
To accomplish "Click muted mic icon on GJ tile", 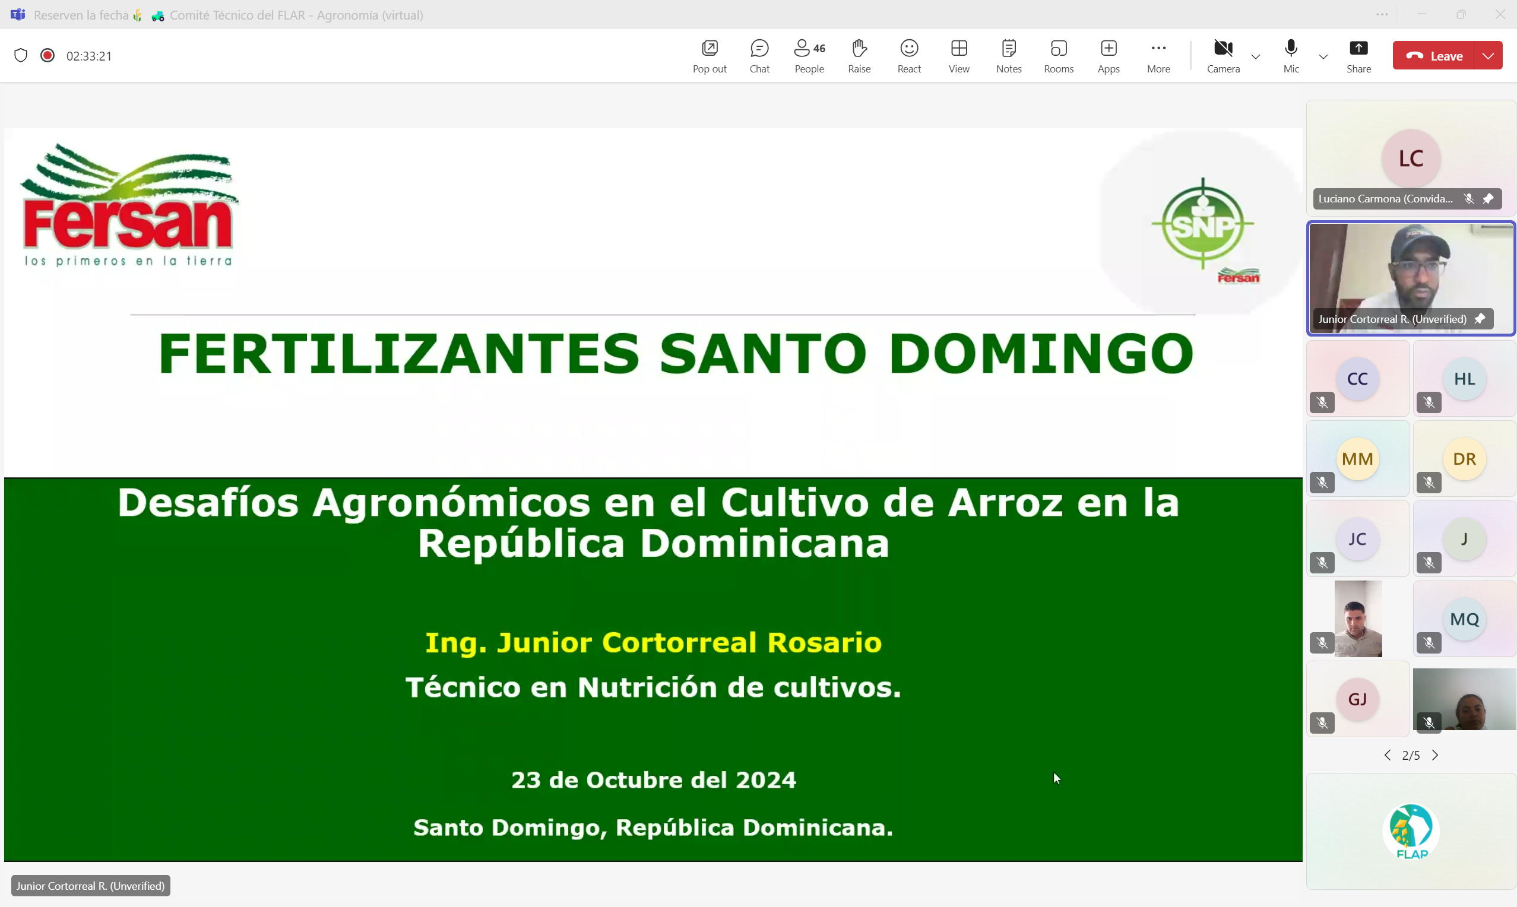I will coord(1322,723).
